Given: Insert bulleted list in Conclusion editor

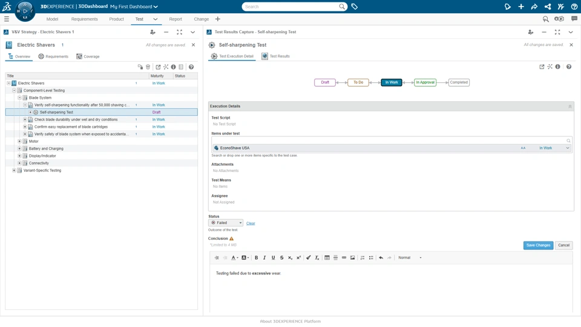Looking at the screenshot, I should tap(371, 258).
